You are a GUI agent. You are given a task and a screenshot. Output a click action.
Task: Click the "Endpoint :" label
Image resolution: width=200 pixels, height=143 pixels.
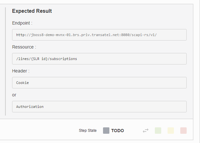[22, 23]
